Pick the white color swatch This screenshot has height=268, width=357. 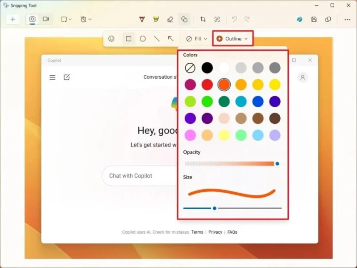[x=224, y=68]
